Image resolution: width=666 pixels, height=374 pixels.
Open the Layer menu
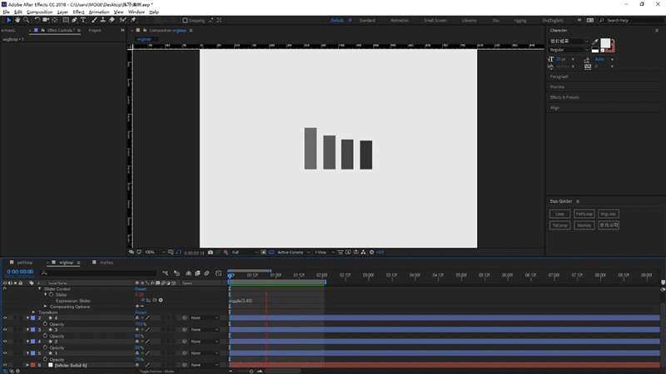[x=62, y=12]
